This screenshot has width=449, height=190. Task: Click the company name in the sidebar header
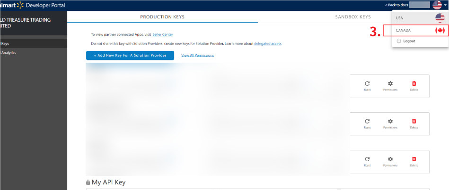pos(25,23)
